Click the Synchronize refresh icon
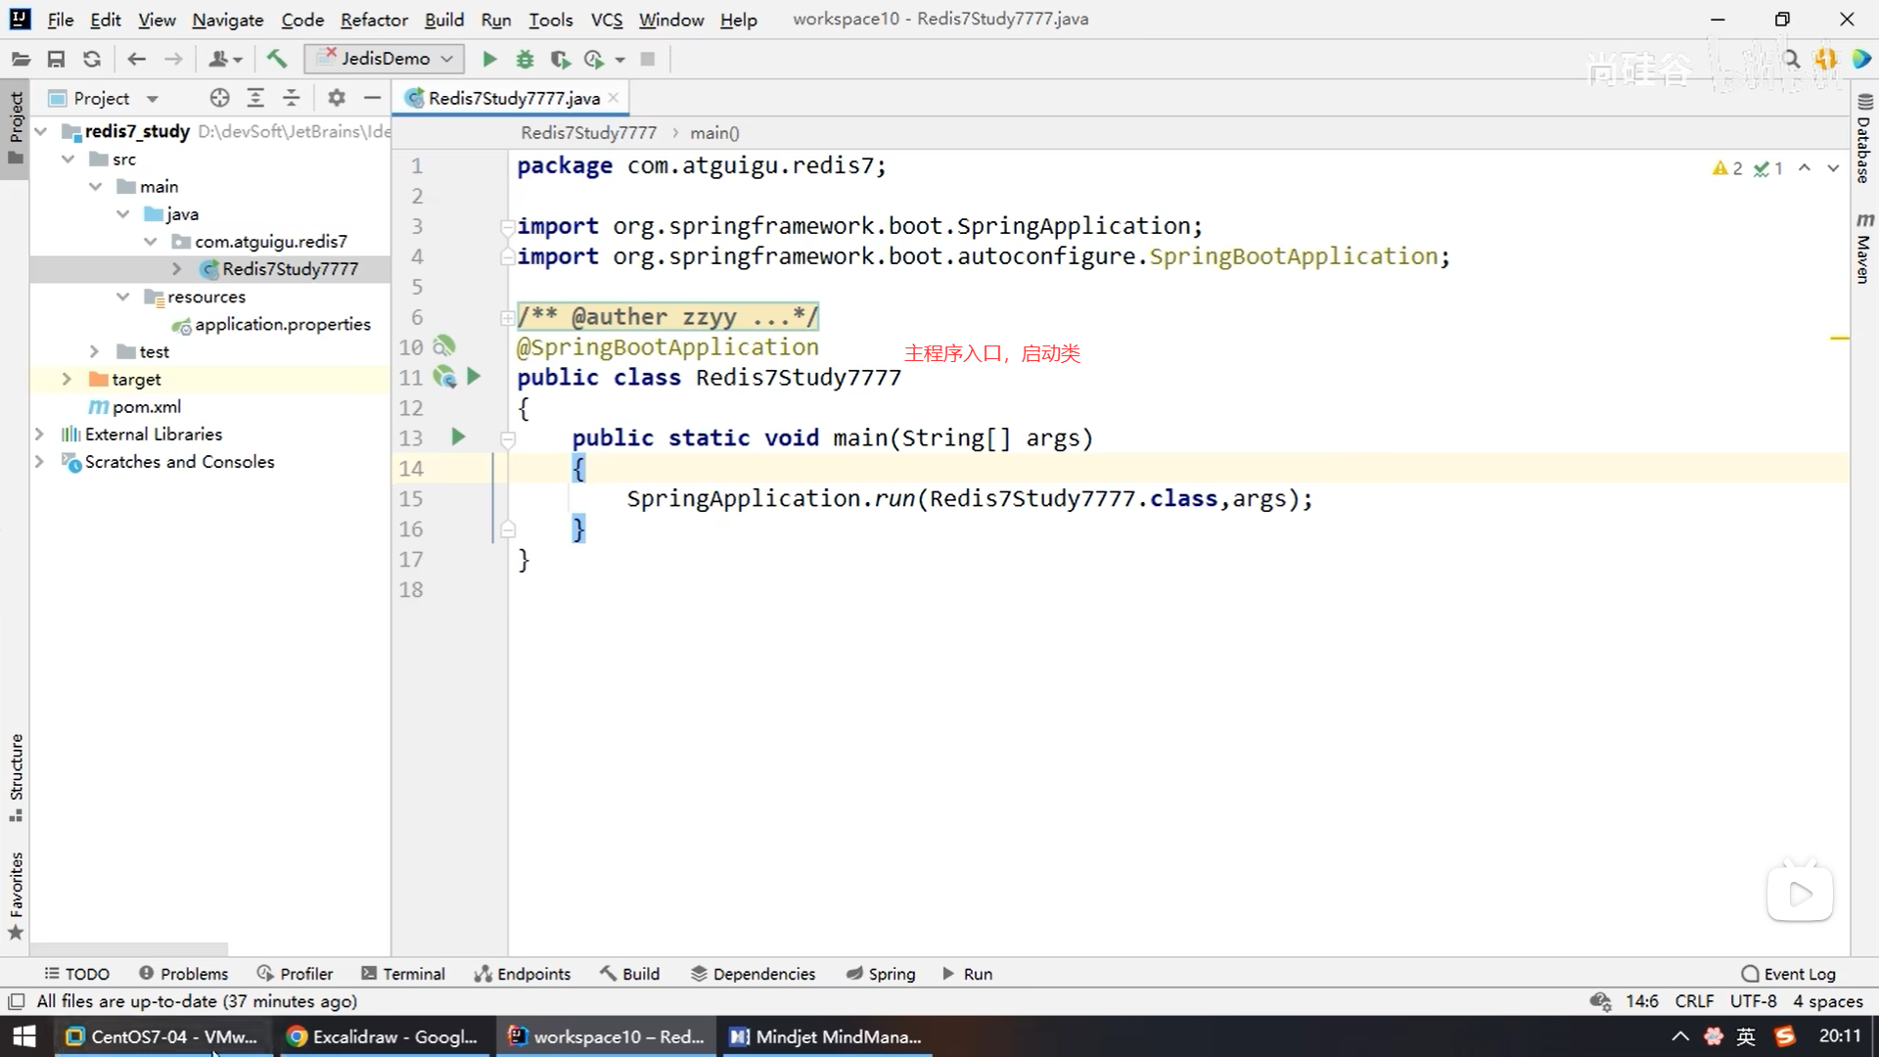1879x1057 pixels. click(x=92, y=59)
